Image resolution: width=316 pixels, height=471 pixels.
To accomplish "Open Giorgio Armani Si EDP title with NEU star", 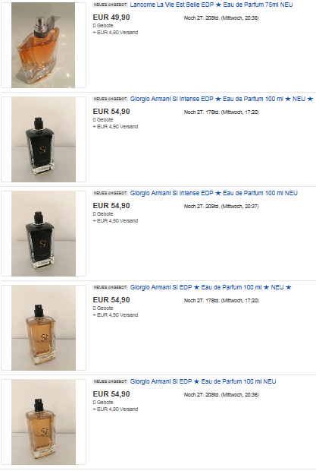I will pyautogui.click(x=211, y=287).
